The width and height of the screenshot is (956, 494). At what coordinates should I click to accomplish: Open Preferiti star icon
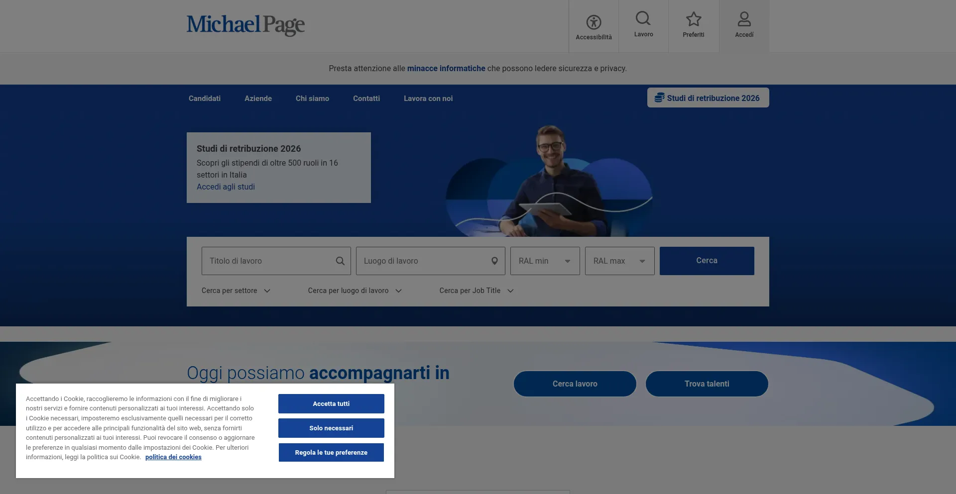(693, 19)
